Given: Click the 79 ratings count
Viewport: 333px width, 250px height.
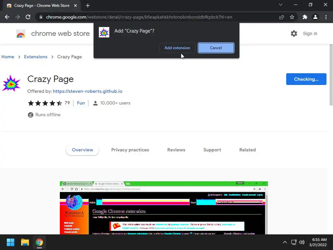Looking at the screenshot, I should (67, 103).
